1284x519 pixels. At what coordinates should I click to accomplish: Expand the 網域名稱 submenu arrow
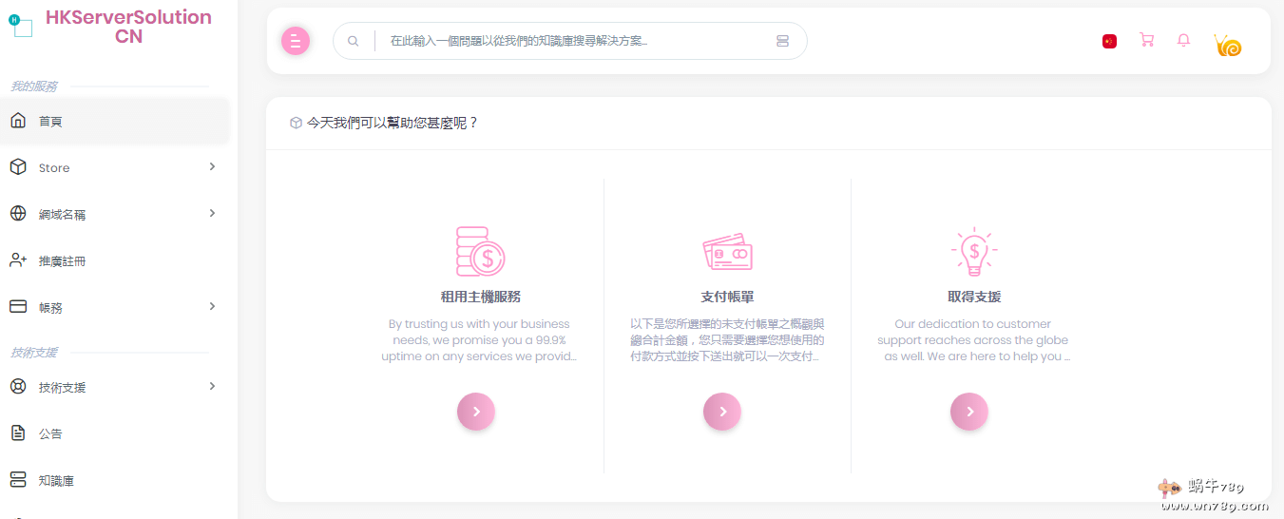[x=212, y=214]
